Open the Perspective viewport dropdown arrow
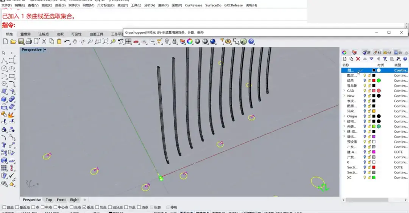409x213 pixels. 45,50
